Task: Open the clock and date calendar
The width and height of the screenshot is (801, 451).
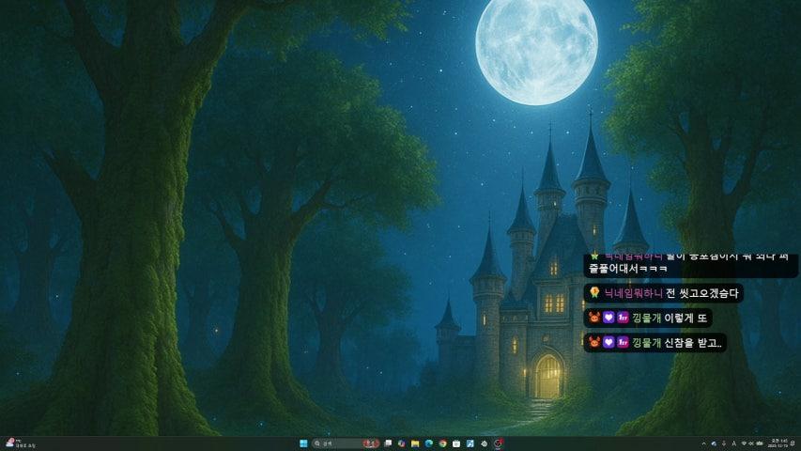Action: pos(777,443)
